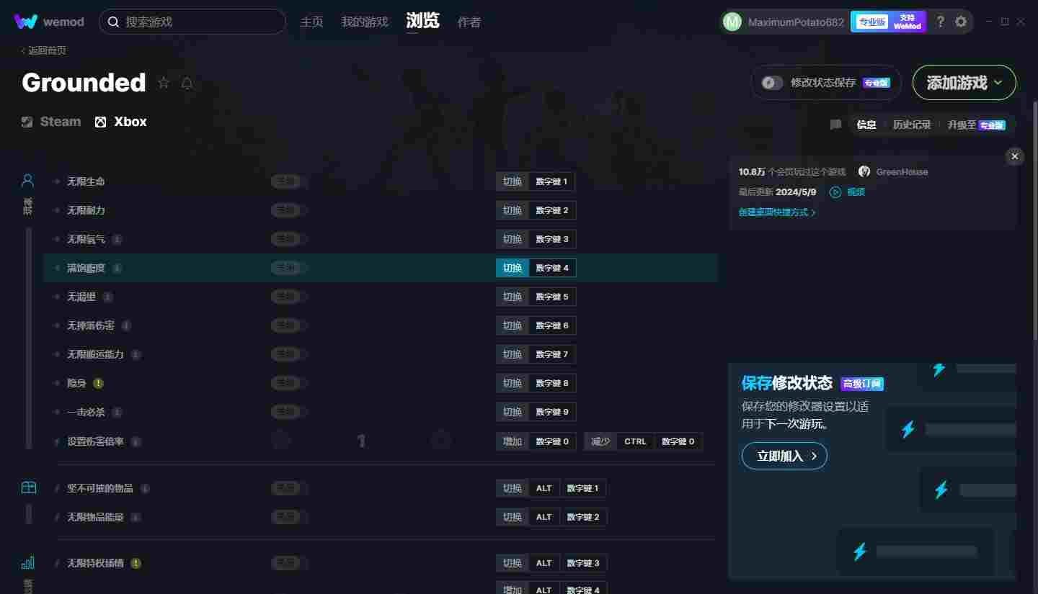Select the player category icon in sidebar
1038x594 pixels.
[27, 180]
